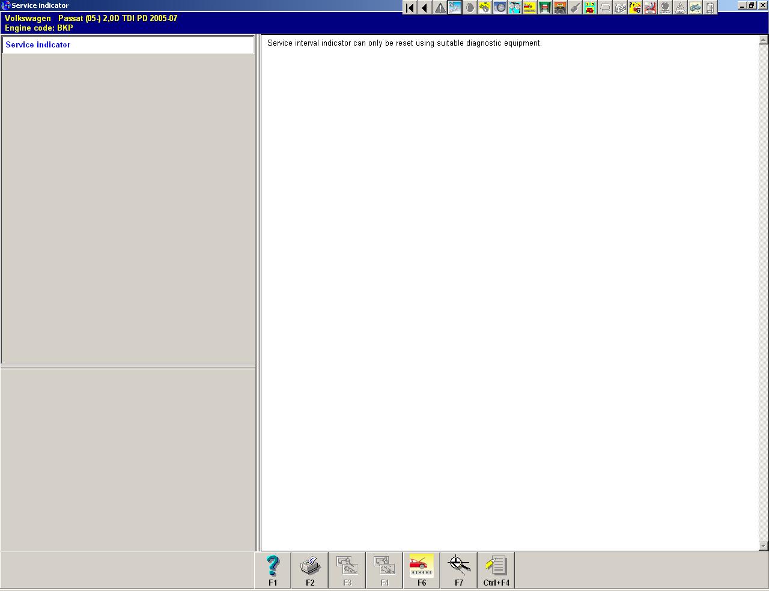Click the back arrow in top toolbar
769x591 pixels.
pos(425,8)
